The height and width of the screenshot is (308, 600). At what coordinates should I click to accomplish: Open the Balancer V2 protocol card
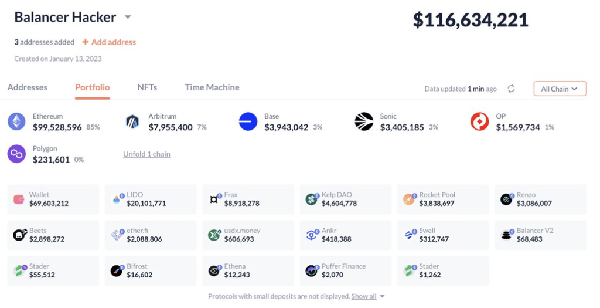click(540, 235)
